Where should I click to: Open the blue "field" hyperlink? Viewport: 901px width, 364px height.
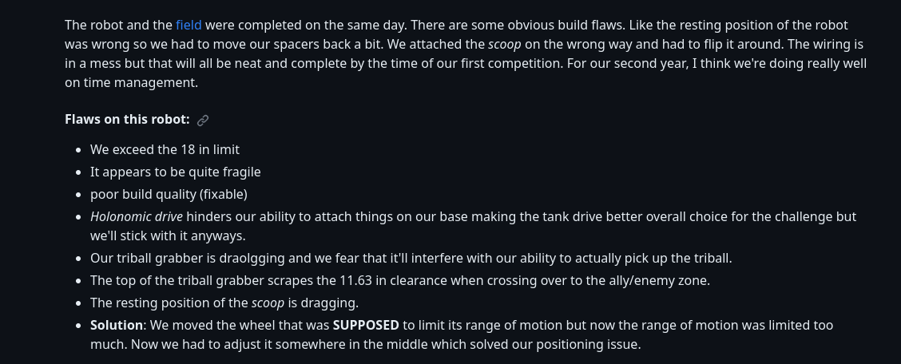[x=189, y=25]
